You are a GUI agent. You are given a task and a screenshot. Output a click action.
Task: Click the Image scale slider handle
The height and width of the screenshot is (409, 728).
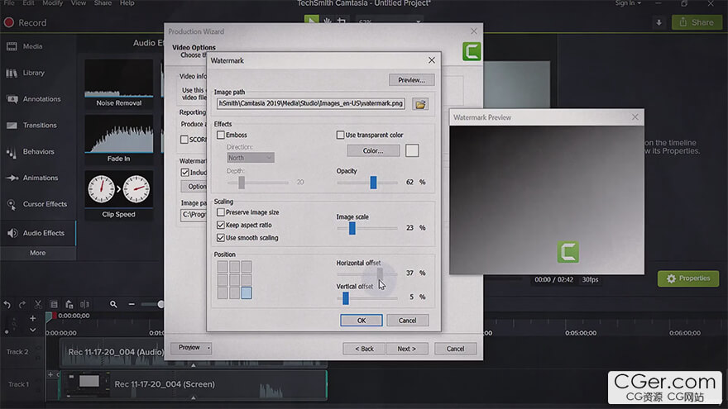(352, 228)
